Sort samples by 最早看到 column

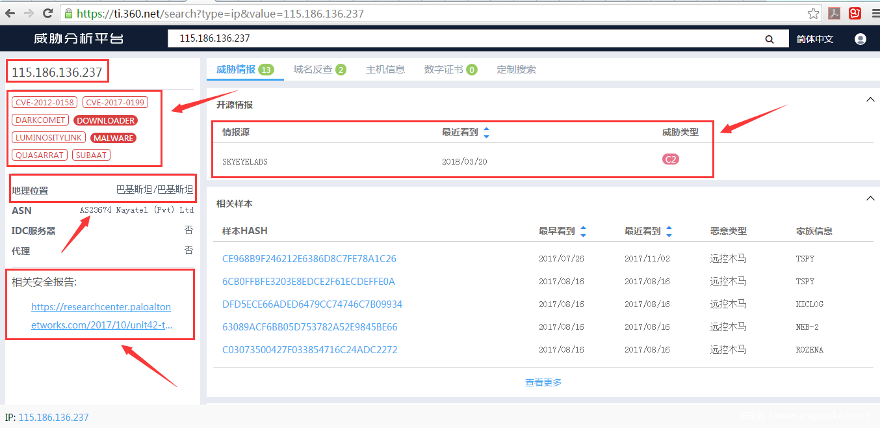point(583,231)
